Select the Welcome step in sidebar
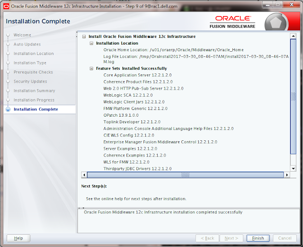 coord(22,35)
